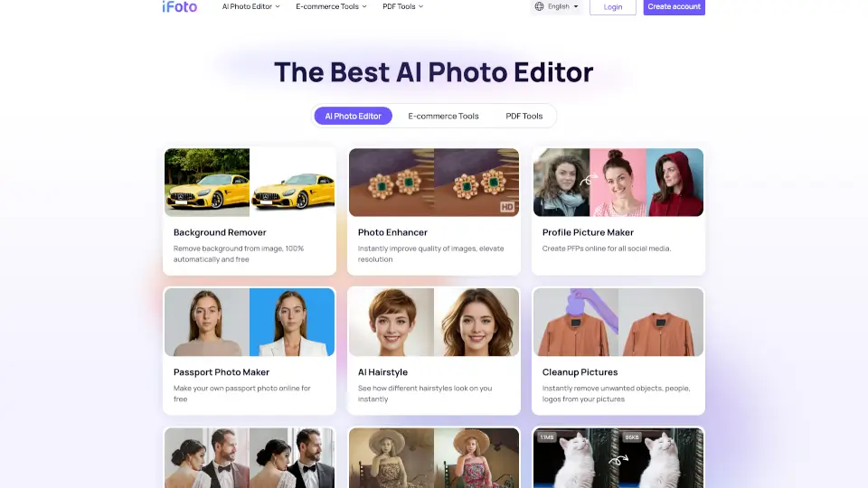Click the globe language icon
The width and height of the screenshot is (868, 488).
(x=540, y=6)
